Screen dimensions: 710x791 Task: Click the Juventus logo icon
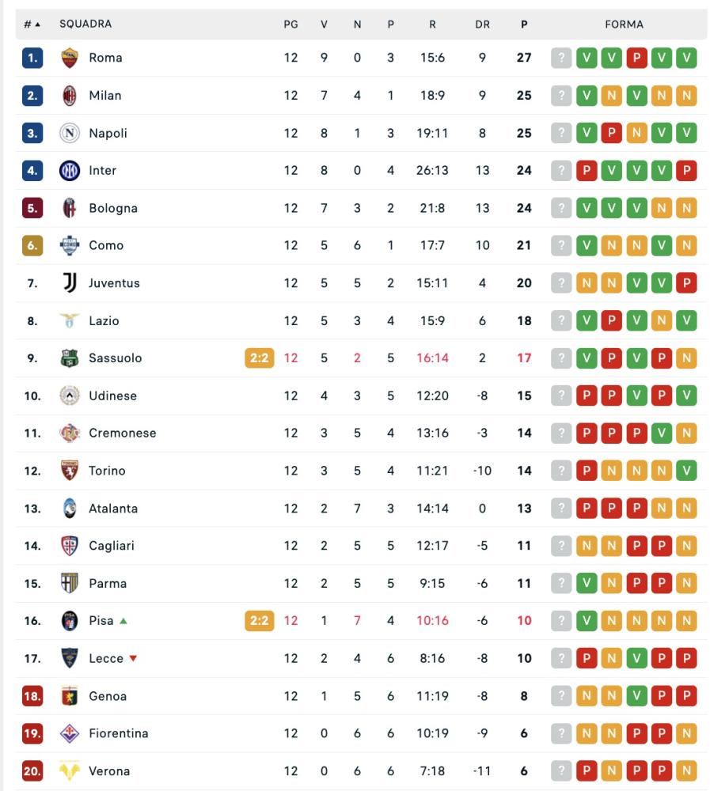[70, 283]
